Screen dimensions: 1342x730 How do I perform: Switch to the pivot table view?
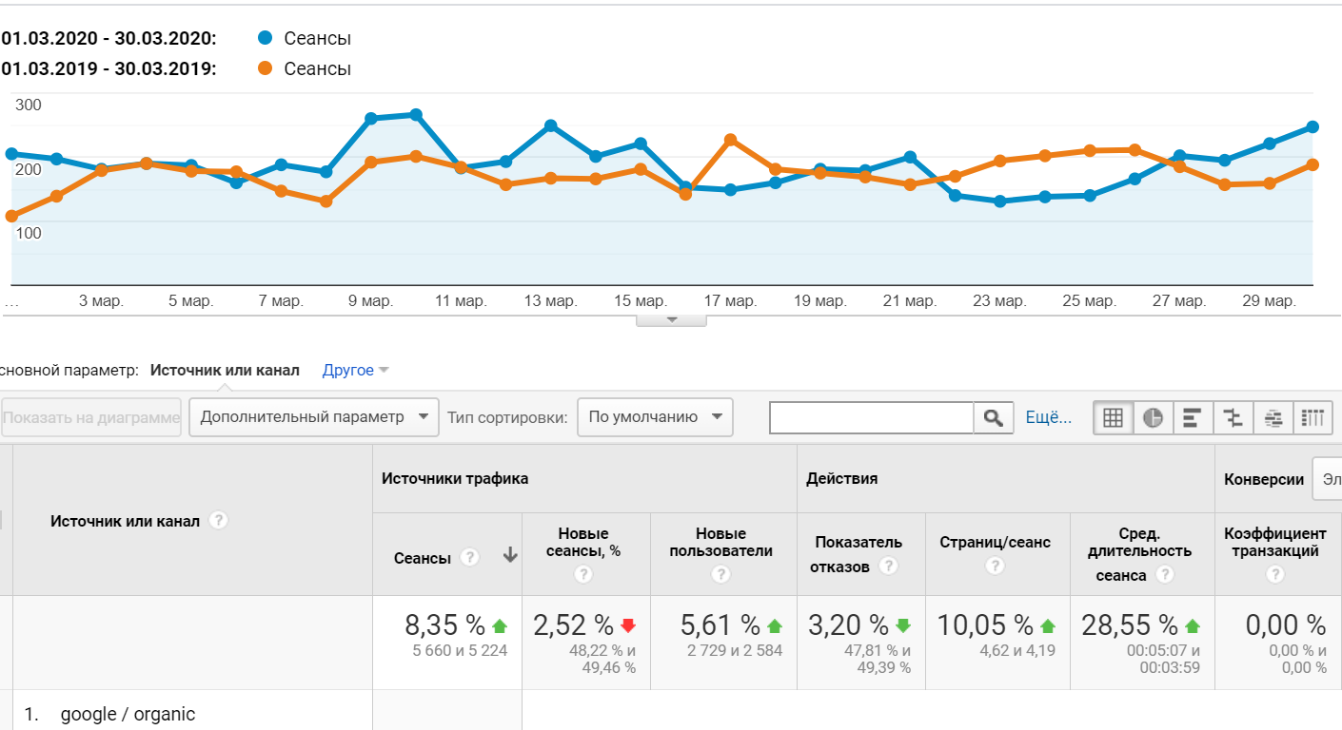(x=1313, y=417)
